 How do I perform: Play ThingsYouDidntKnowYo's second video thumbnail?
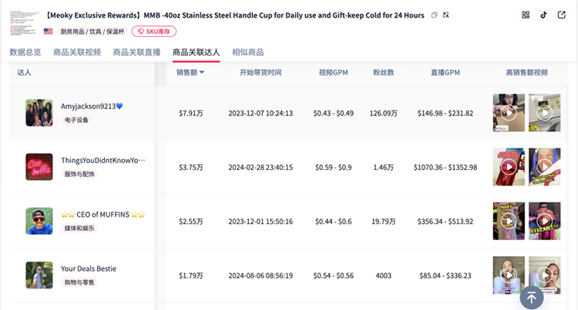[x=544, y=167]
